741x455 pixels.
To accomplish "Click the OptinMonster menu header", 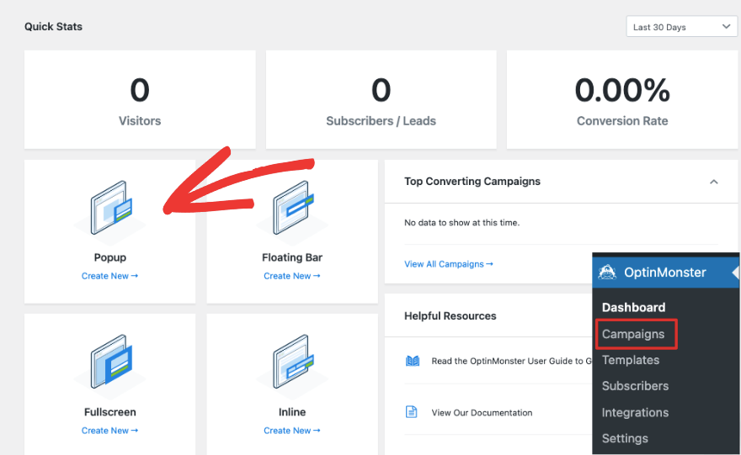I will coord(665,272).
